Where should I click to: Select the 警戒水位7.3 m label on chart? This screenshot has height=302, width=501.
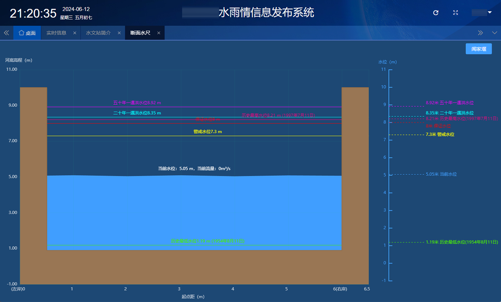208,132
